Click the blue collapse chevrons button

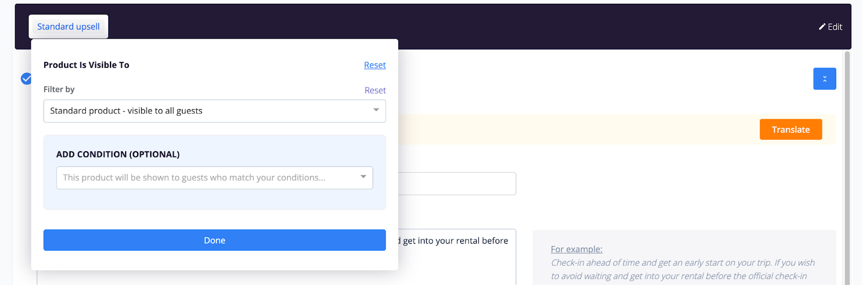click(824, 79)
